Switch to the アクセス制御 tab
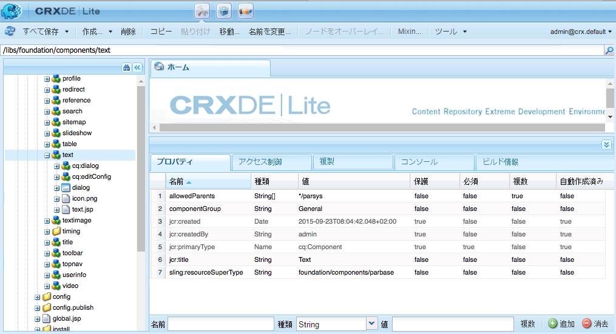The image size is (616, 334). pyautogui.click(x=271, y=162)
